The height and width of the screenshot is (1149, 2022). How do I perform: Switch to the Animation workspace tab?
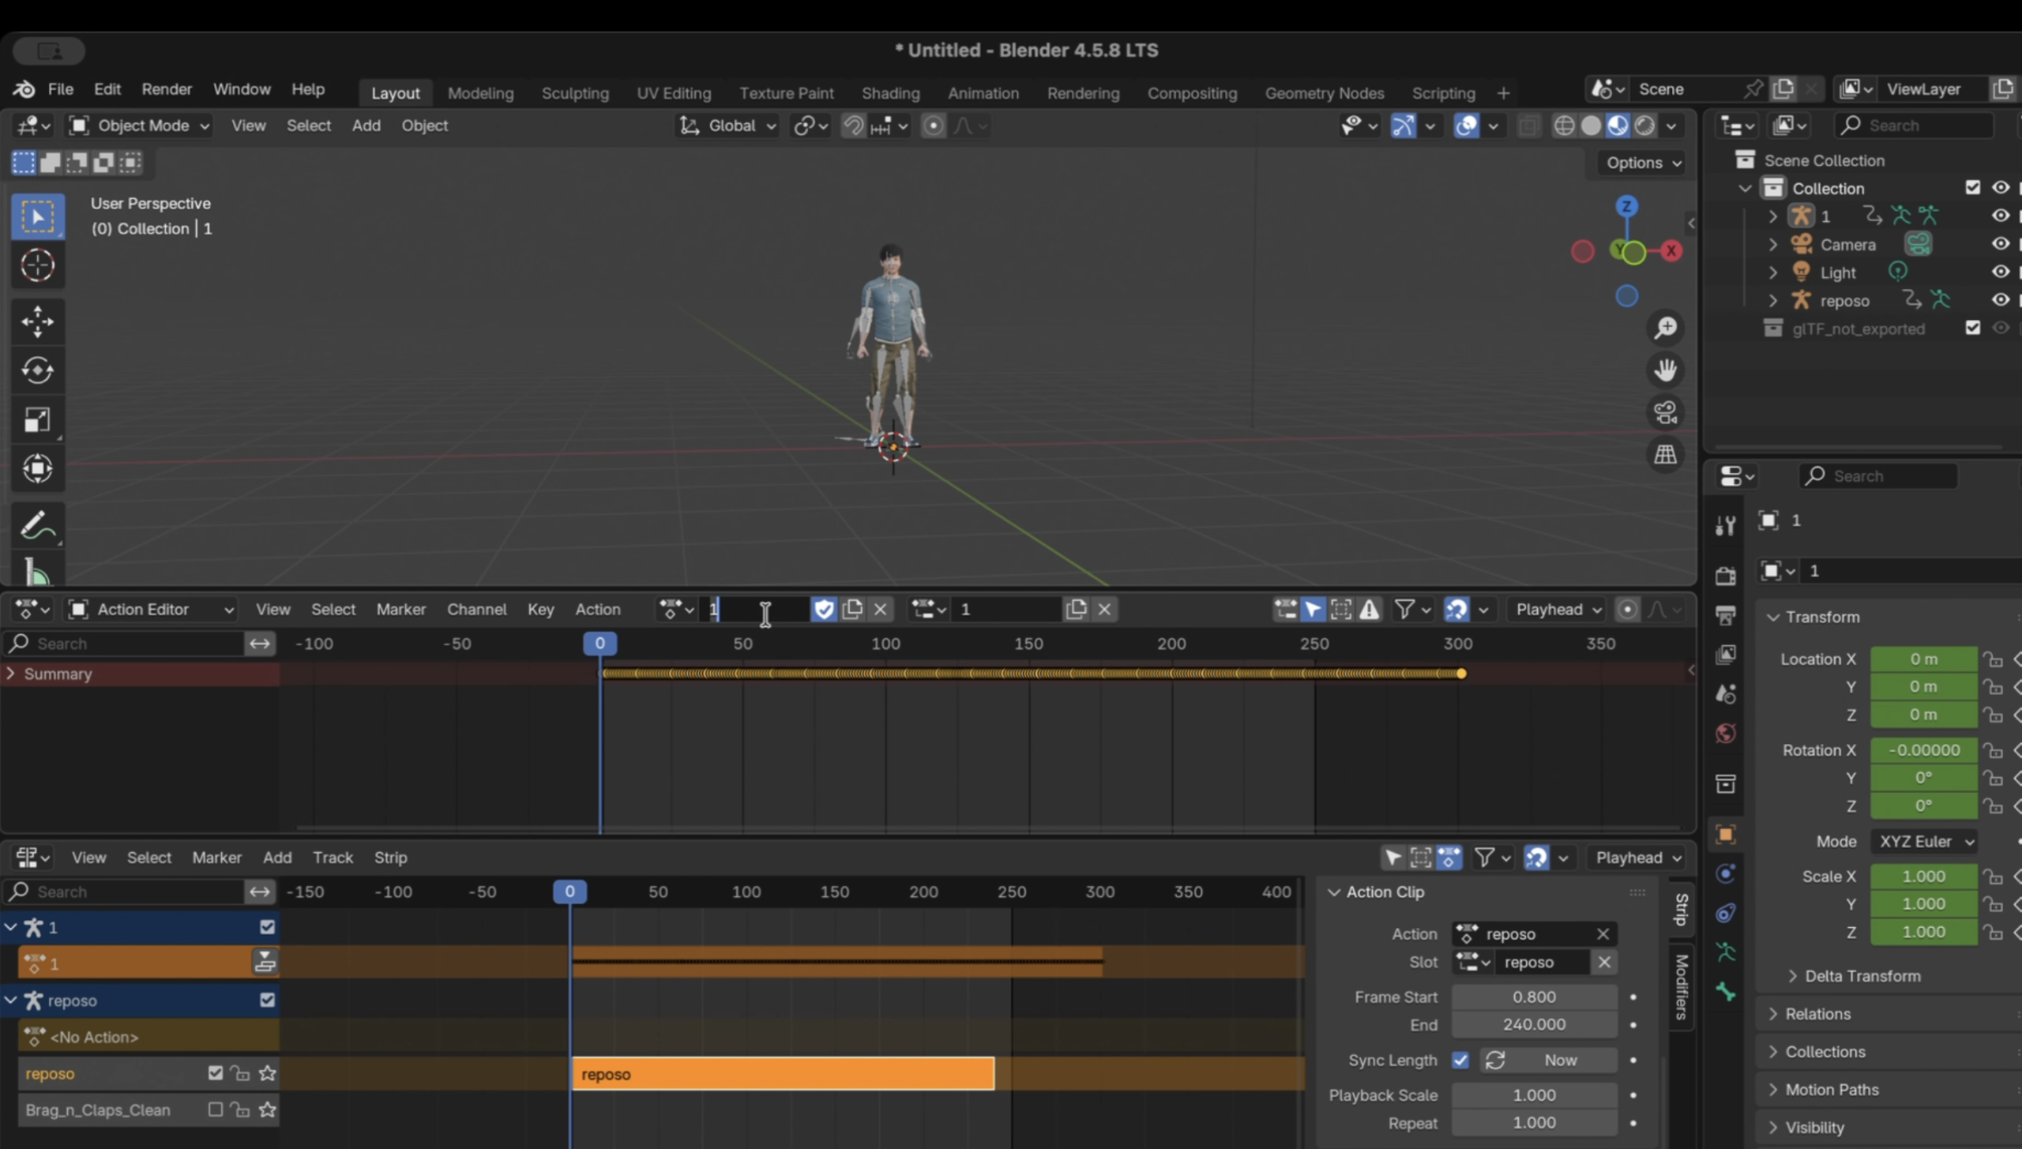click(983, 93)
